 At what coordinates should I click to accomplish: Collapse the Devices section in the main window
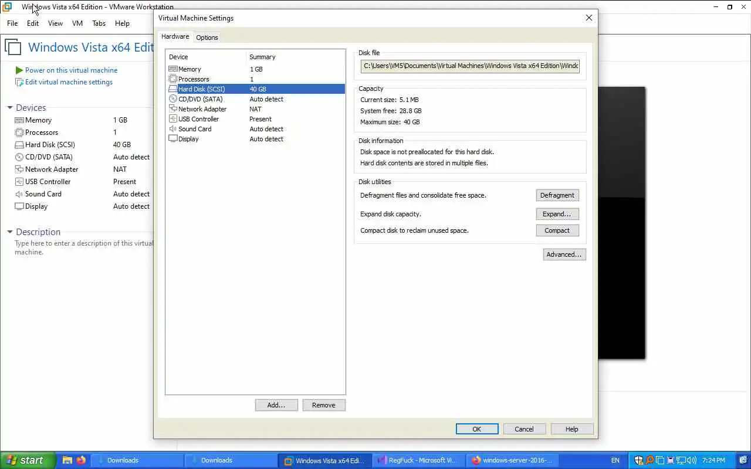[10, 108]
